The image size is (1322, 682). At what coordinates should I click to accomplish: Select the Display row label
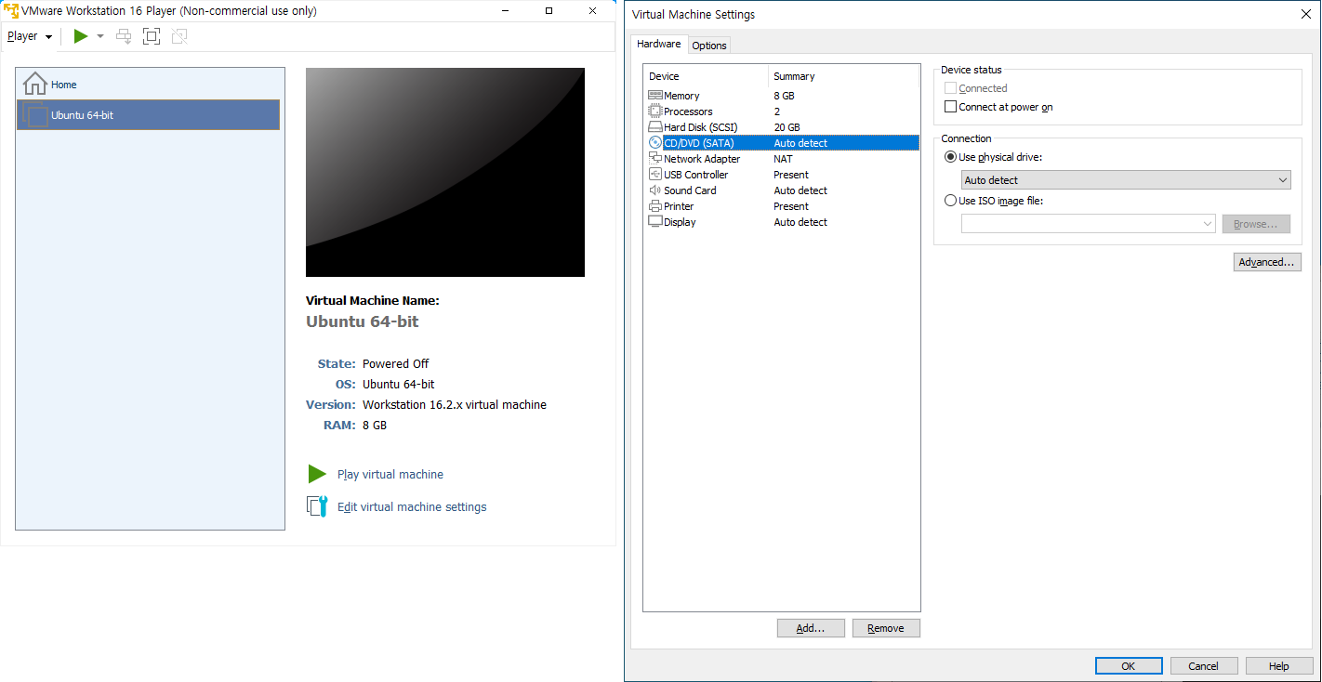[680, 222]
